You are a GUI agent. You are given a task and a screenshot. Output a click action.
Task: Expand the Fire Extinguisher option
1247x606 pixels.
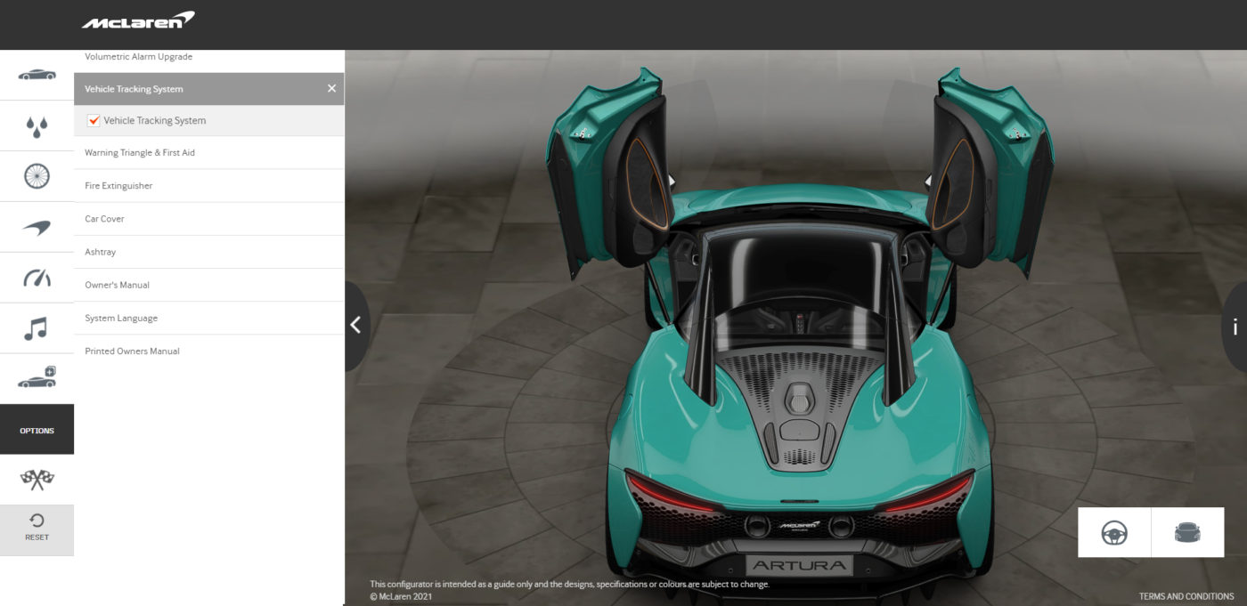tap(208, 186)
